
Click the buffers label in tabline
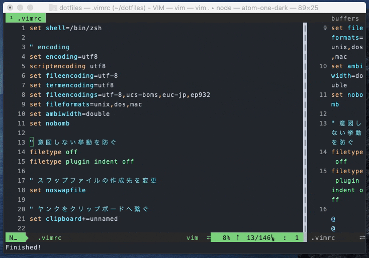click(345, 19)
